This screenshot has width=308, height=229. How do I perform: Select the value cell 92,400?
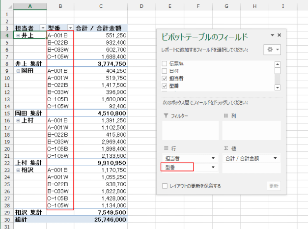[x=101, y=106]
